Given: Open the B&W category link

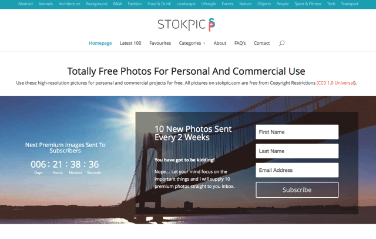Looking at the screenshot, I should click(117, 4).
